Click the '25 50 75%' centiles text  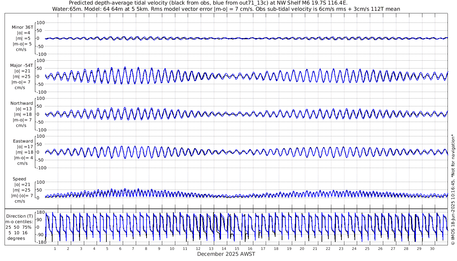[20, 227]
